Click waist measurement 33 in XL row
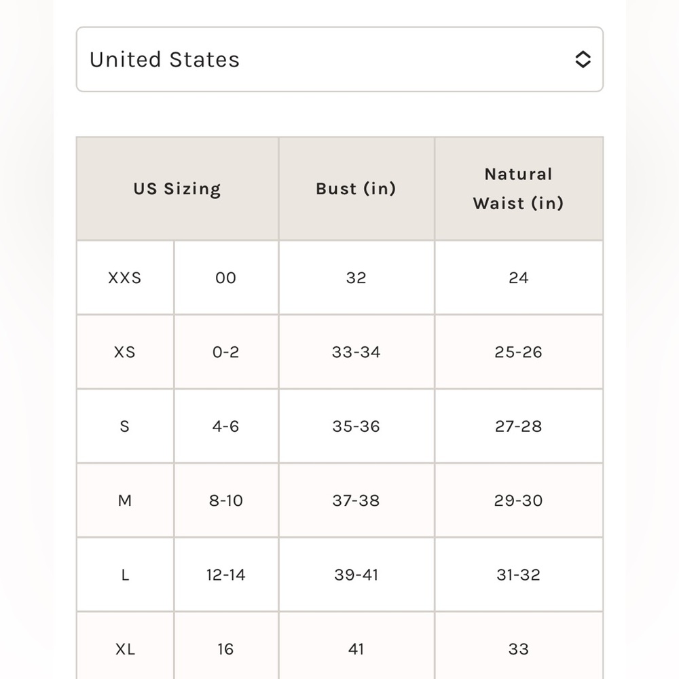679x679 pixels. click(519, 648)
